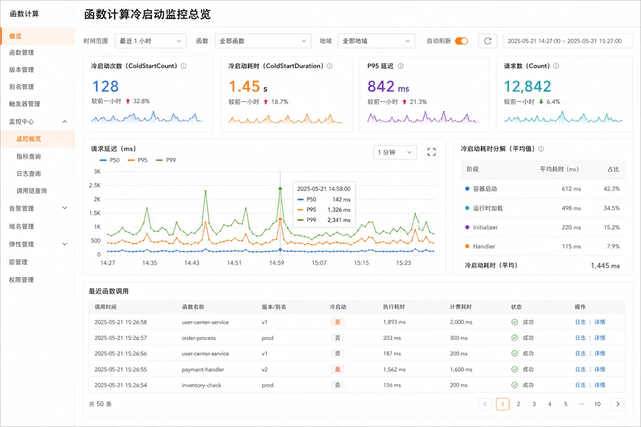Click the refresh icon button
Image resolution: width=641 pixels, height=427 pixels.
[x=488, y=41]
